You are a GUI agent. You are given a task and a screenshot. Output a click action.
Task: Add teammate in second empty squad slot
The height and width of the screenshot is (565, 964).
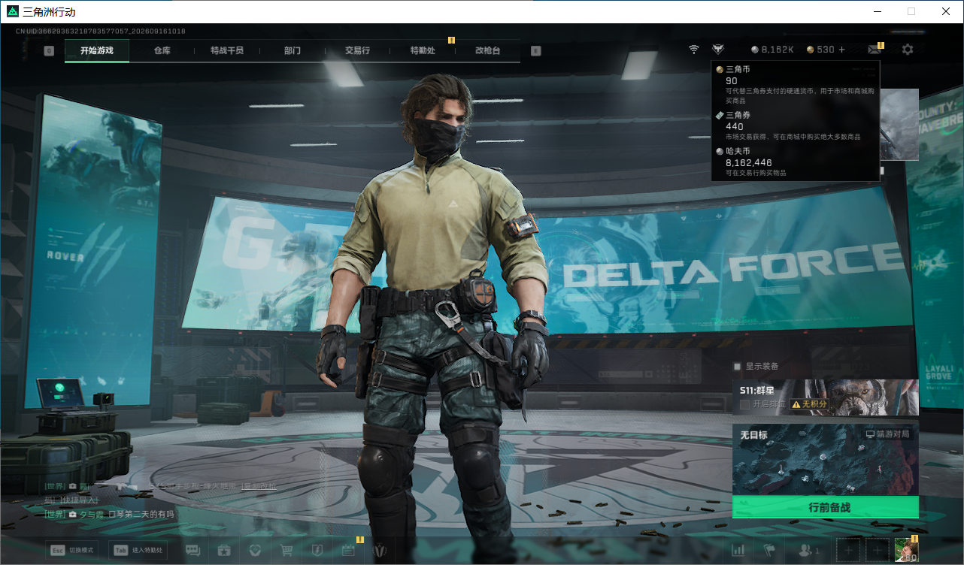click(877, 550)
